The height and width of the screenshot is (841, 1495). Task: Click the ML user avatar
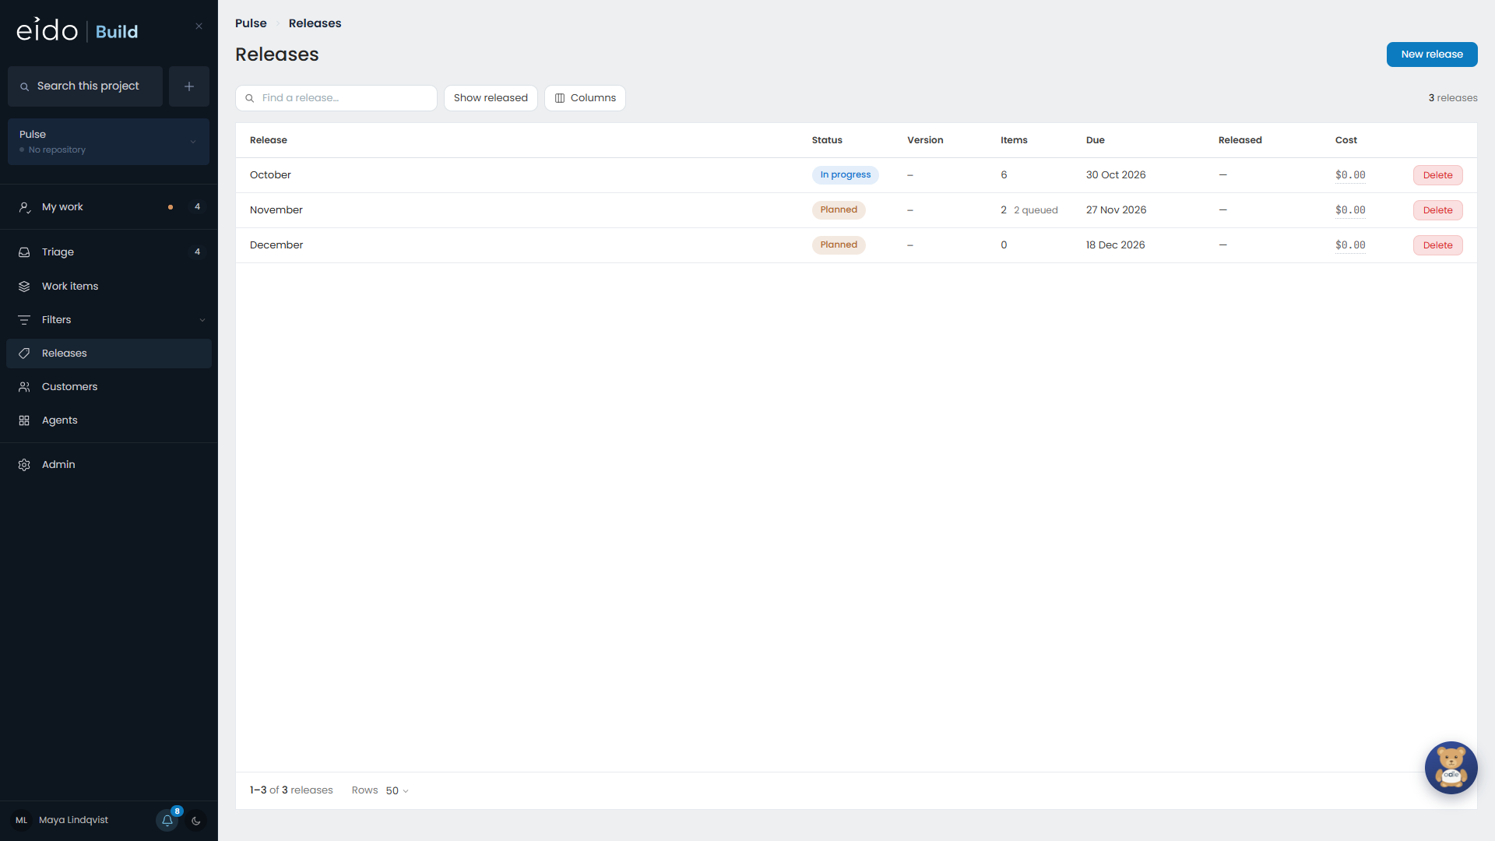coord(22,820)
